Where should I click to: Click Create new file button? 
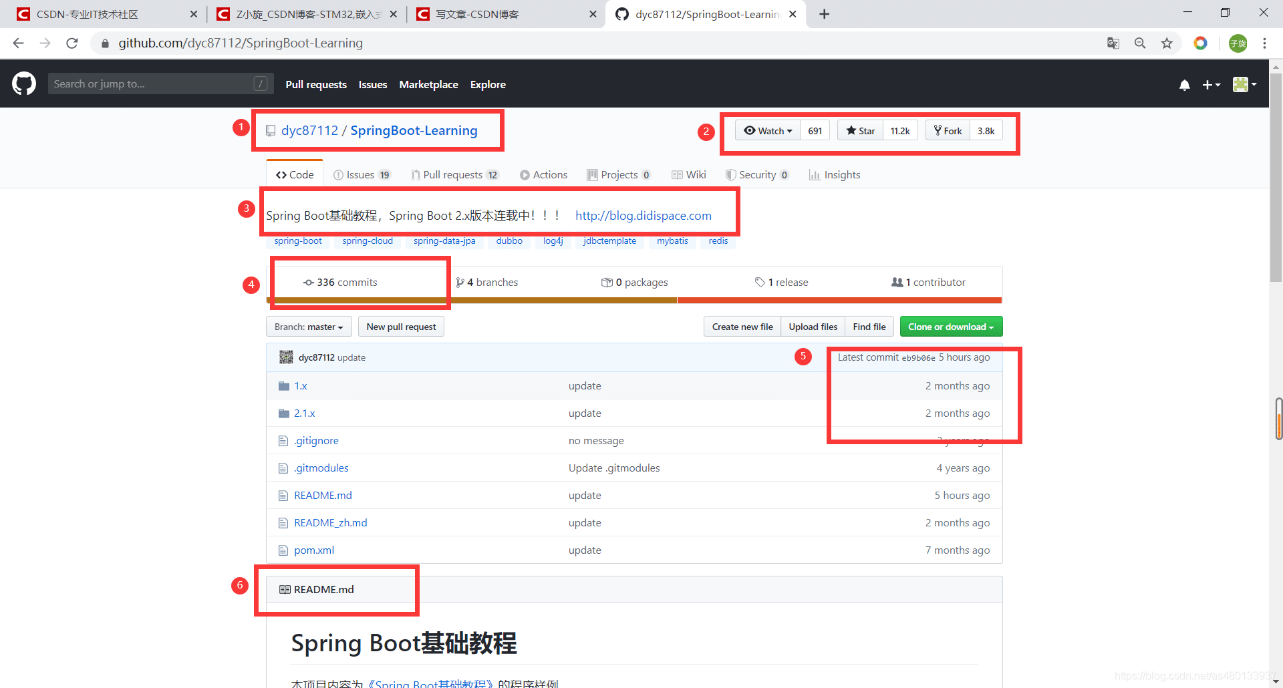[x=742, y=327]
